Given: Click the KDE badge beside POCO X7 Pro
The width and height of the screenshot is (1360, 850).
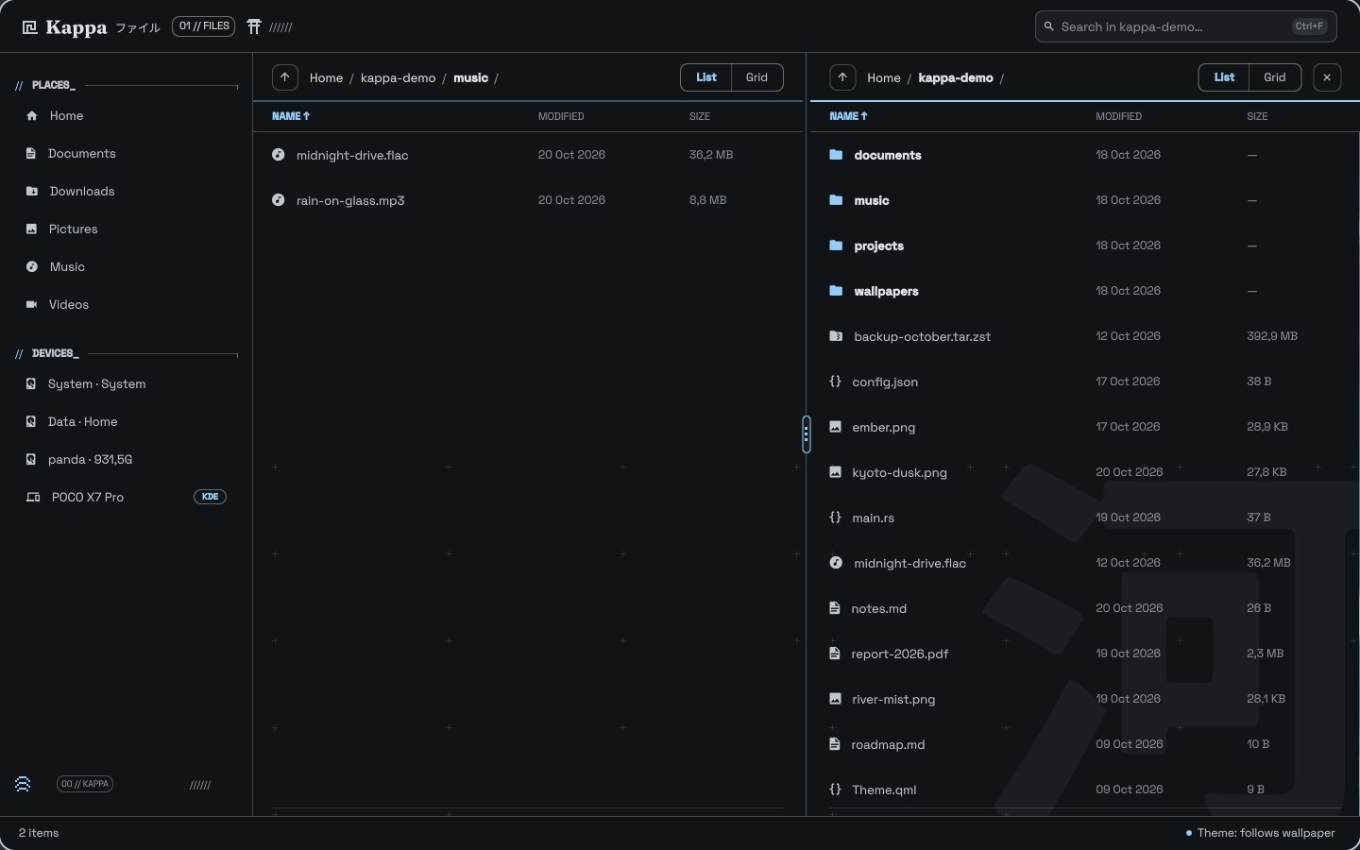Looking at the screenshot, I should (x=210, y=497).
